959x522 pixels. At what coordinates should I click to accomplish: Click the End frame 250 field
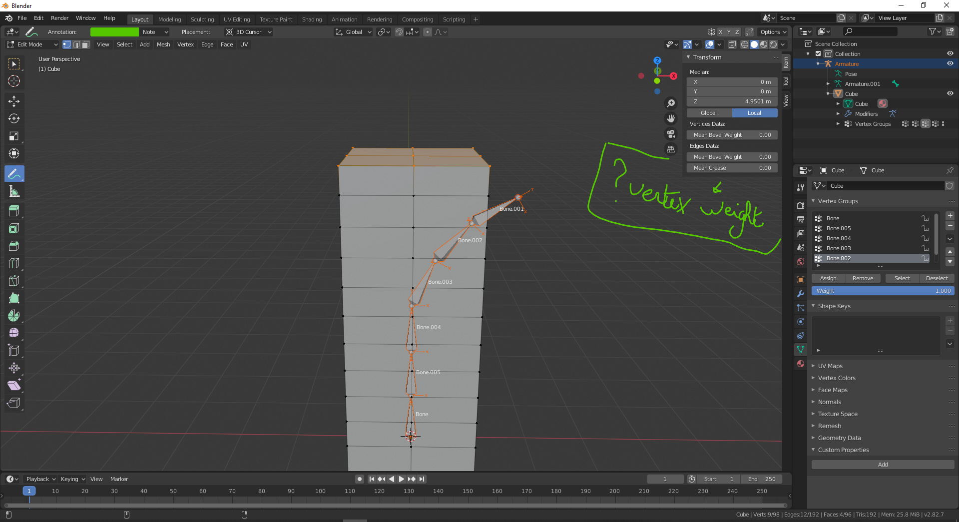(x=762, y=479)
